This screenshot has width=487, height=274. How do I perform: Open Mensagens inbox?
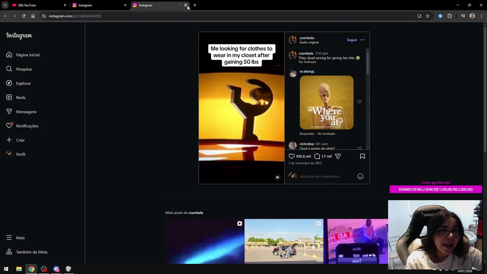21,112
